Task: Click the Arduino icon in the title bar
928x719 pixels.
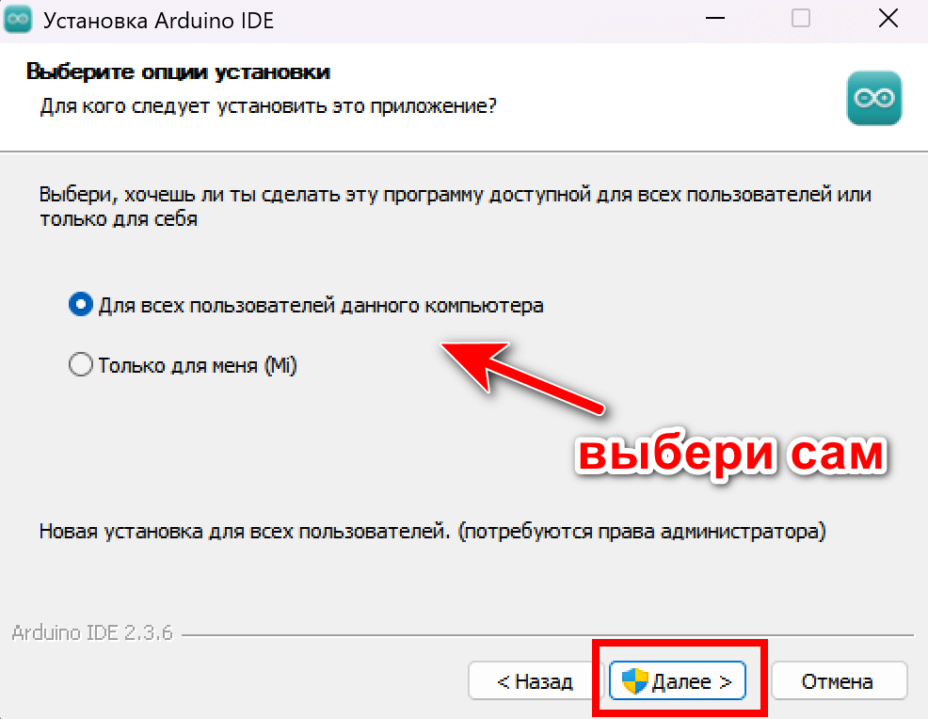Action: 19,18
